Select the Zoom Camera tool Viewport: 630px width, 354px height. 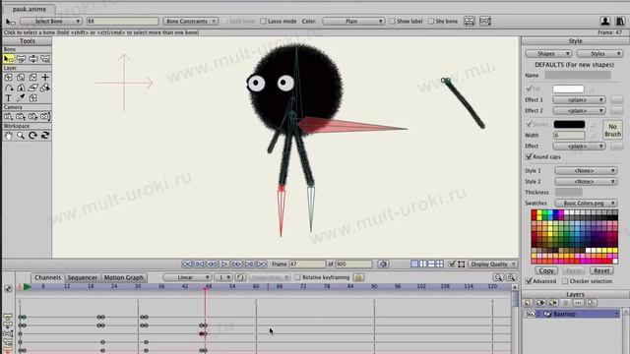coord(21,116)
